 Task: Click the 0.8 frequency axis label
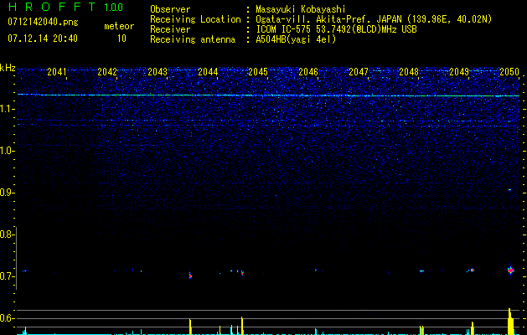(7, 234)
